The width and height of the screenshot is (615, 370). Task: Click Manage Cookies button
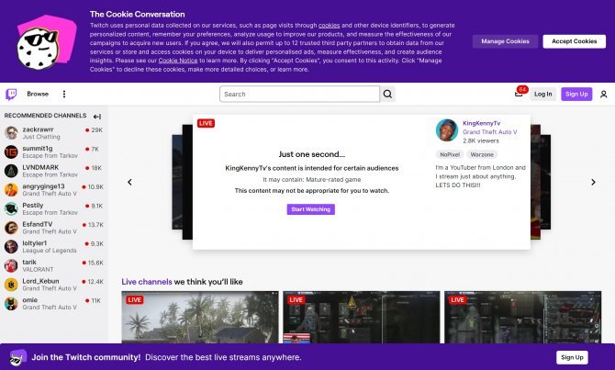(x=505, y=41)
